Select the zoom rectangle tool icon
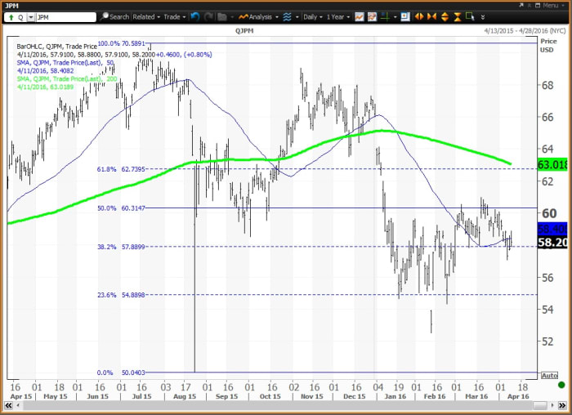Screen dimensions: 572x415 pyautogui.click(x=470, y=17)
